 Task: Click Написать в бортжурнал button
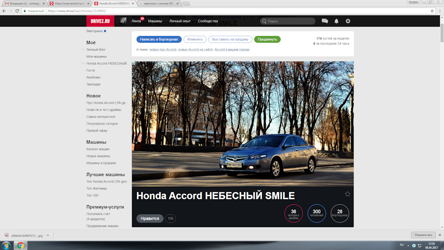point(159,39)
